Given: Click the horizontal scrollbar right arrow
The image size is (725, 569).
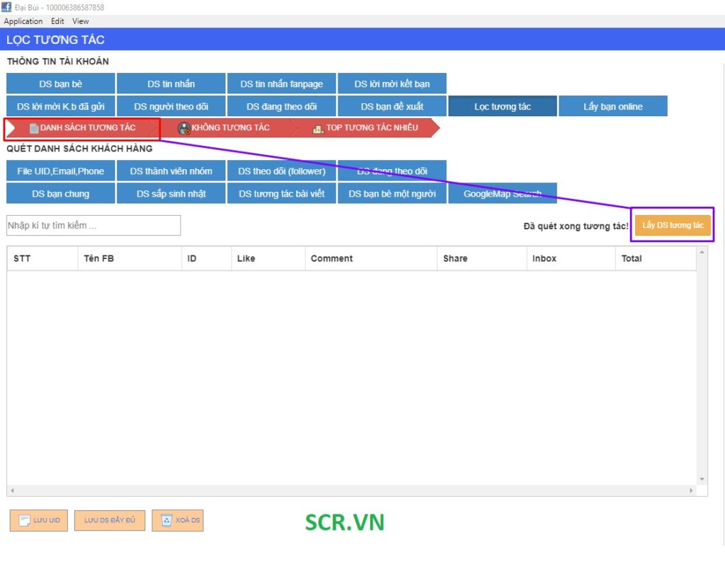Looking at the screenshot, I should [692, 490].
